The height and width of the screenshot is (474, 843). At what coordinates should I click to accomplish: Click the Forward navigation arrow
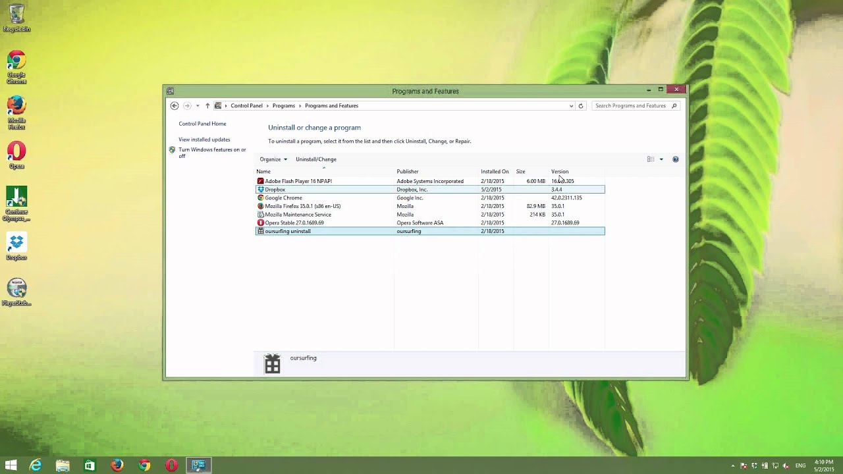(x=187, y=105)
